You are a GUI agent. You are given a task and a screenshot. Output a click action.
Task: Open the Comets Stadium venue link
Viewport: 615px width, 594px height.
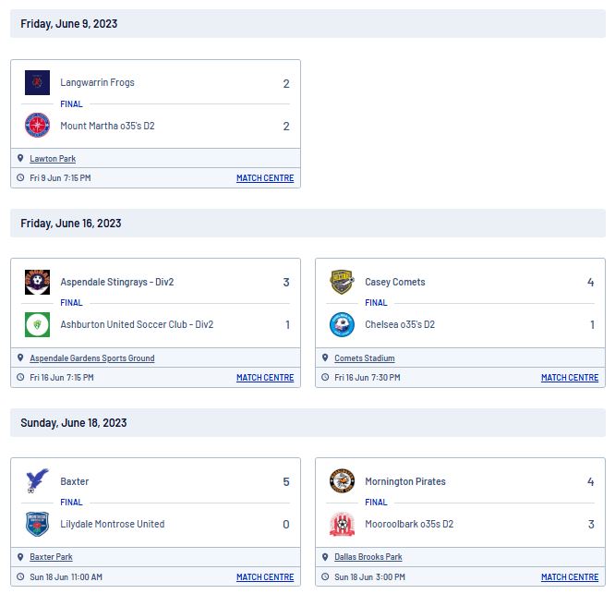(365, 358)
